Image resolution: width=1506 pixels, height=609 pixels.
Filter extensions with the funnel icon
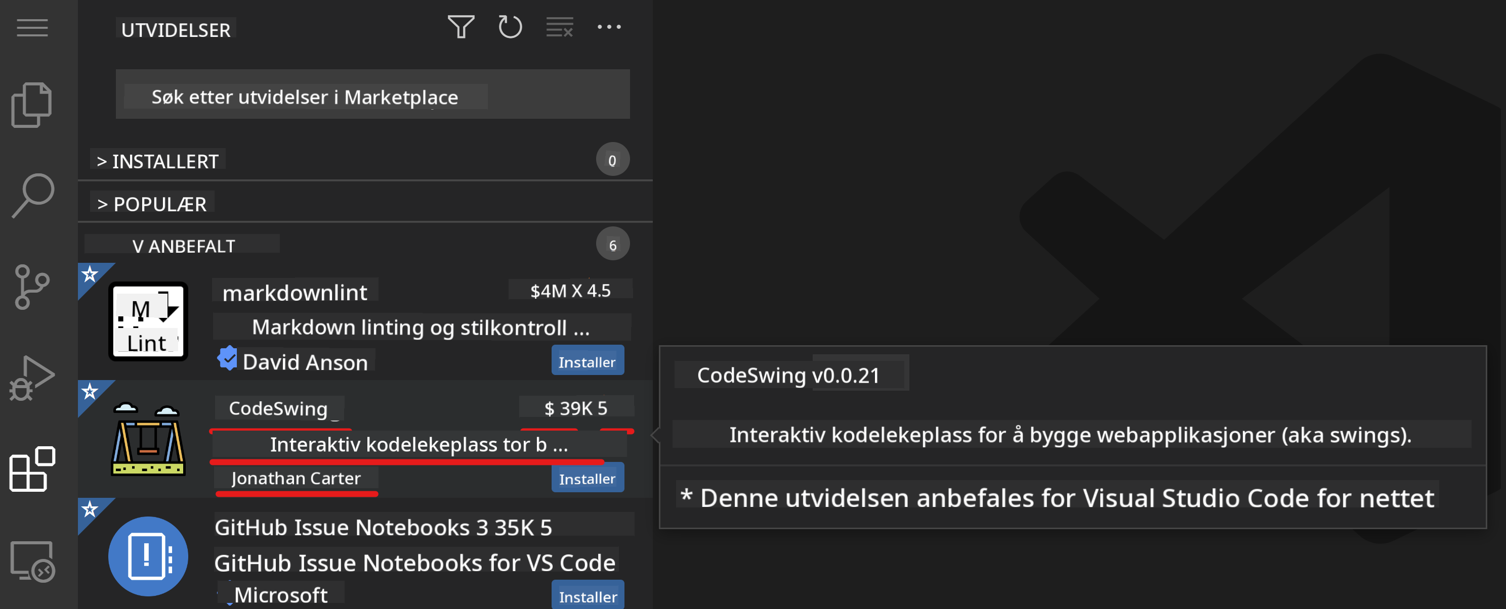(x=461, y=27)
